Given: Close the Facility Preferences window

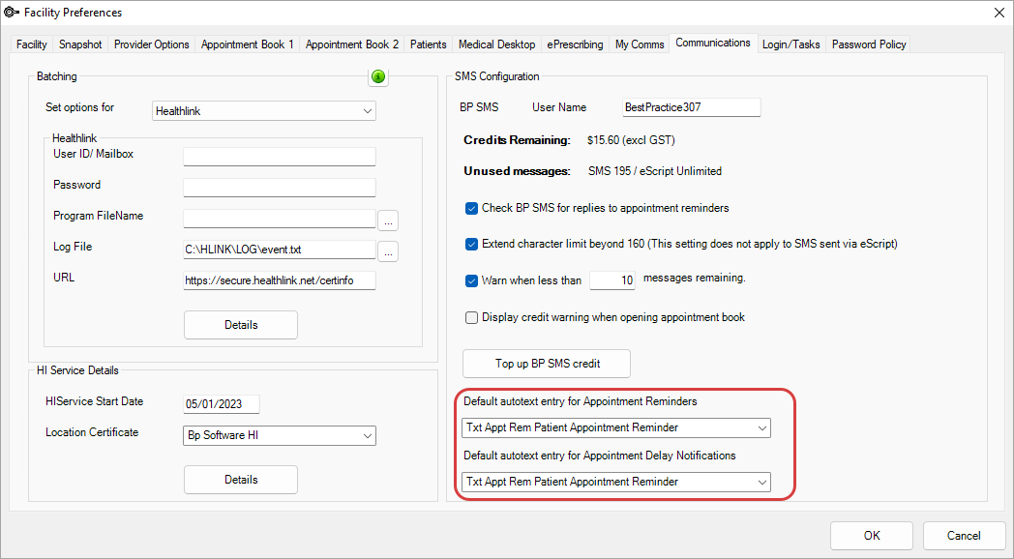Looking at the screenshot, I should (999, 13).
